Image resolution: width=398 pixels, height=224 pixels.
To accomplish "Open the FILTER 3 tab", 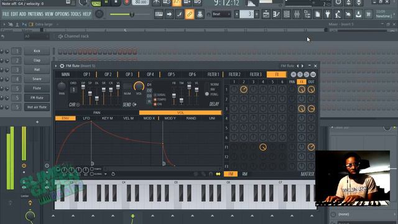I will [x=256, y=75].
